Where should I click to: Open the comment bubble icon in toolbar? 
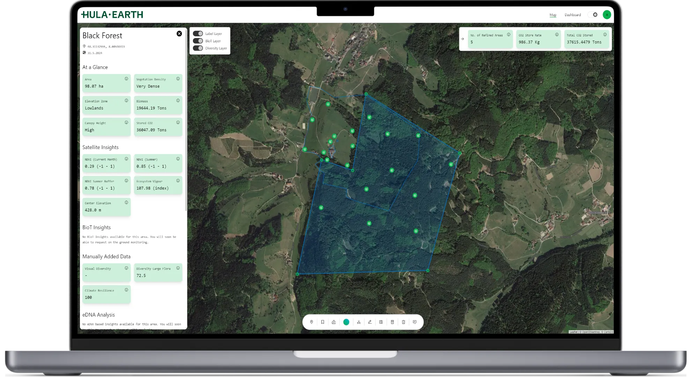414,322
